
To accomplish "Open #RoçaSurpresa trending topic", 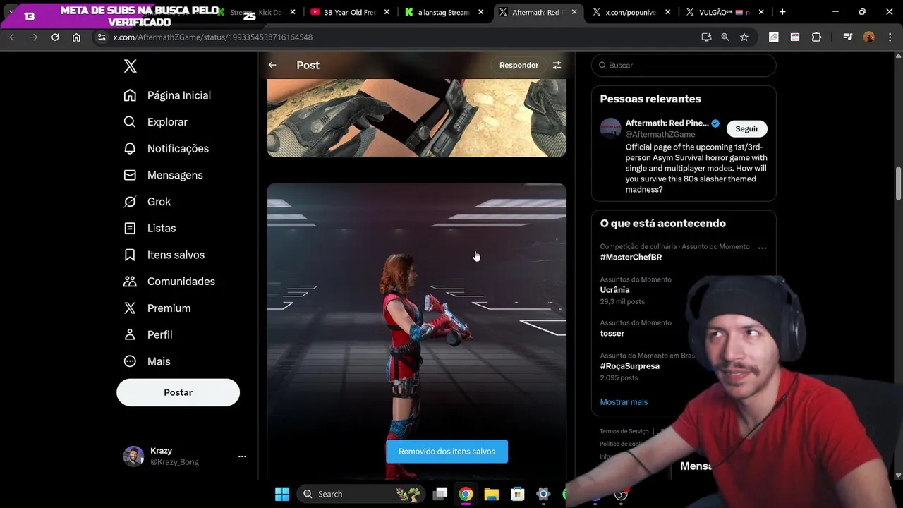I will 630,366.
